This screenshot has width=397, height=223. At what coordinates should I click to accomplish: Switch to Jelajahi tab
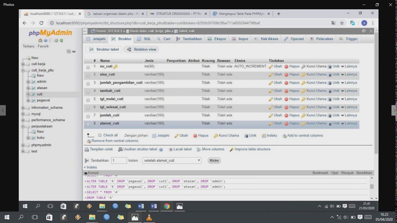[96, 39]
